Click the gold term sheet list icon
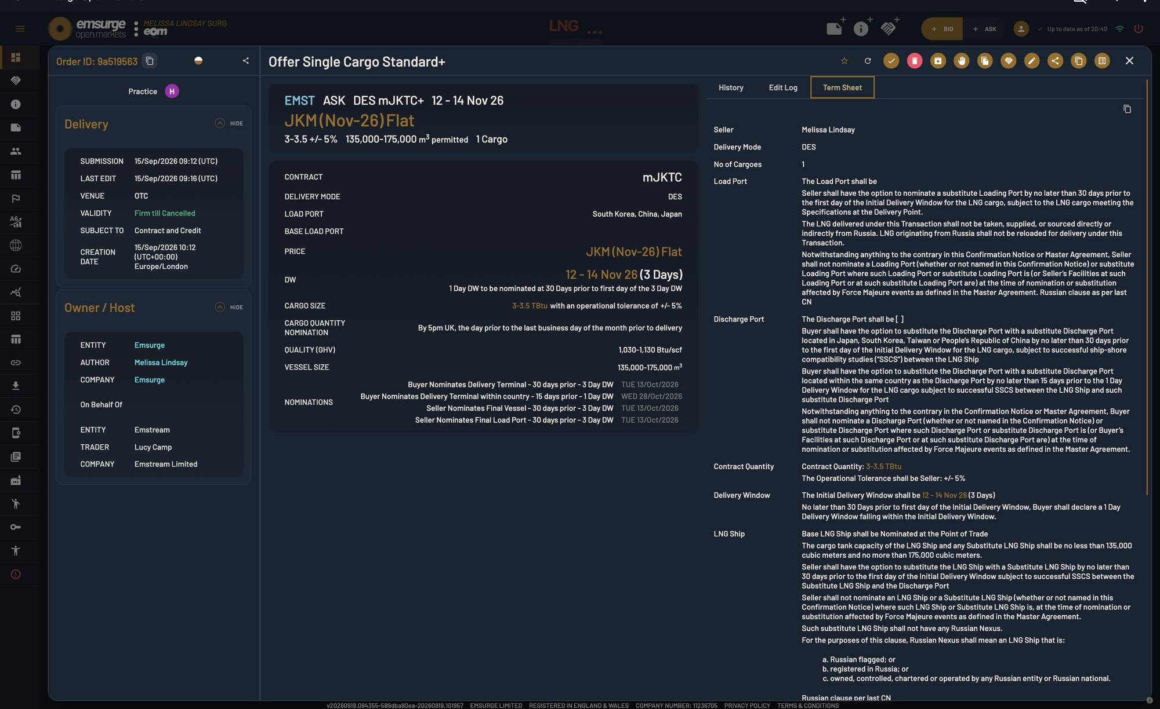 (1102, 61)
